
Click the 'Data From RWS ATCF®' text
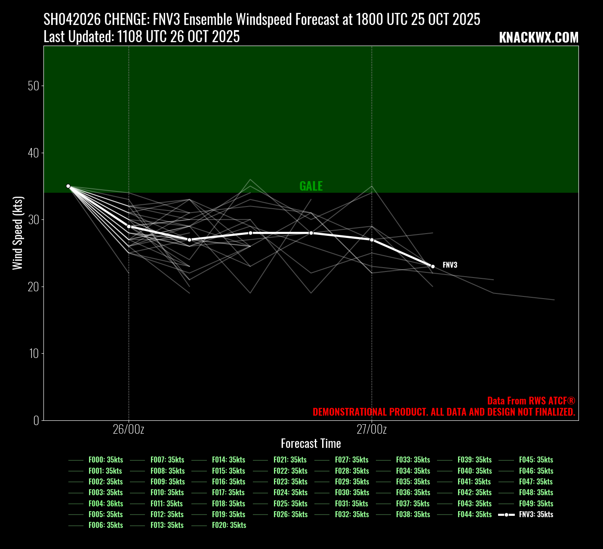click(531, 401)
